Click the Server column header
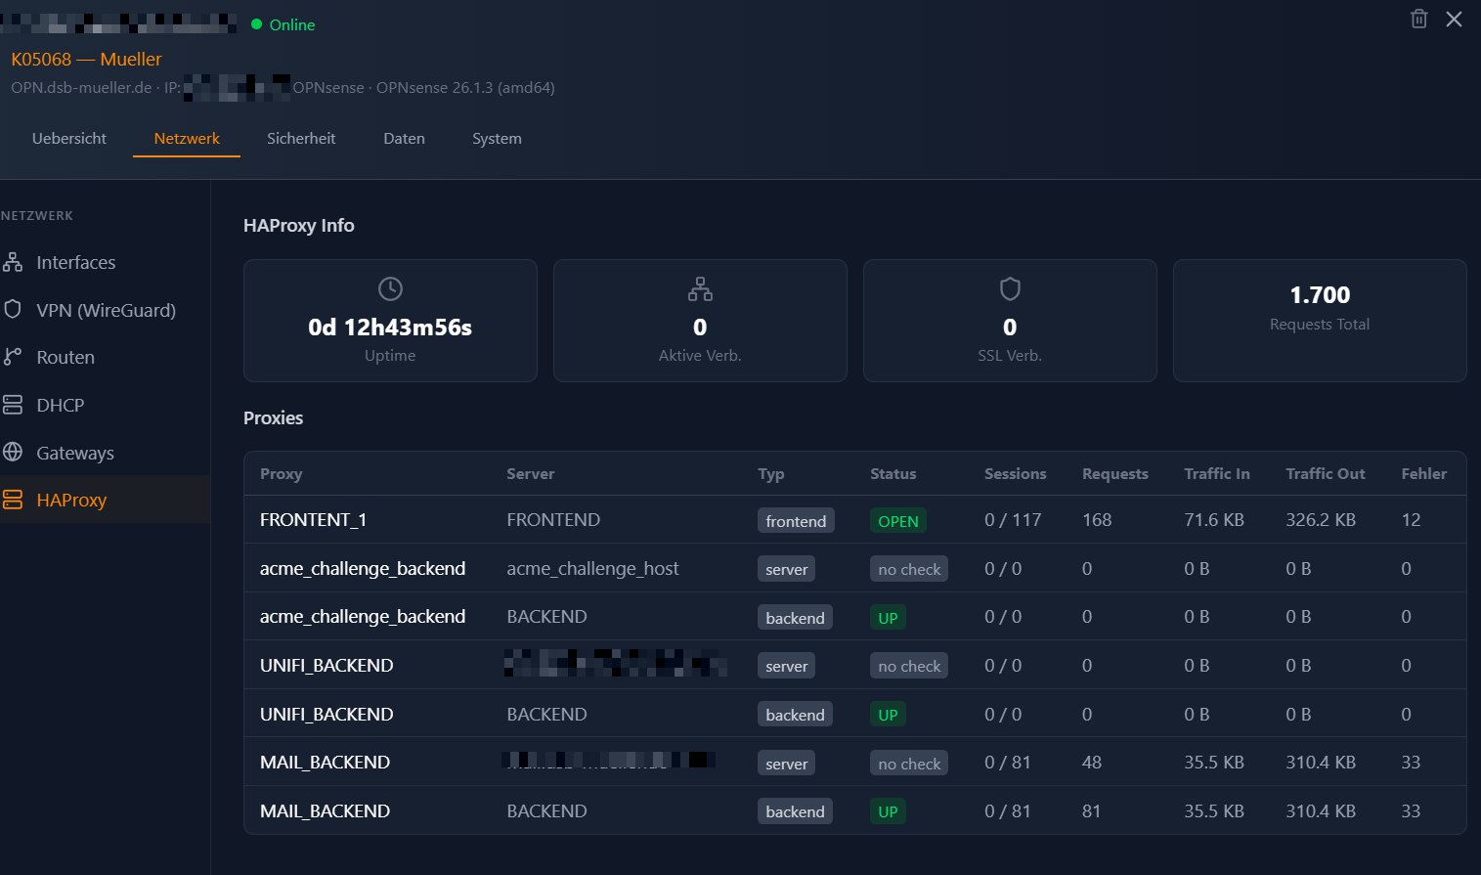 point(531,473)
